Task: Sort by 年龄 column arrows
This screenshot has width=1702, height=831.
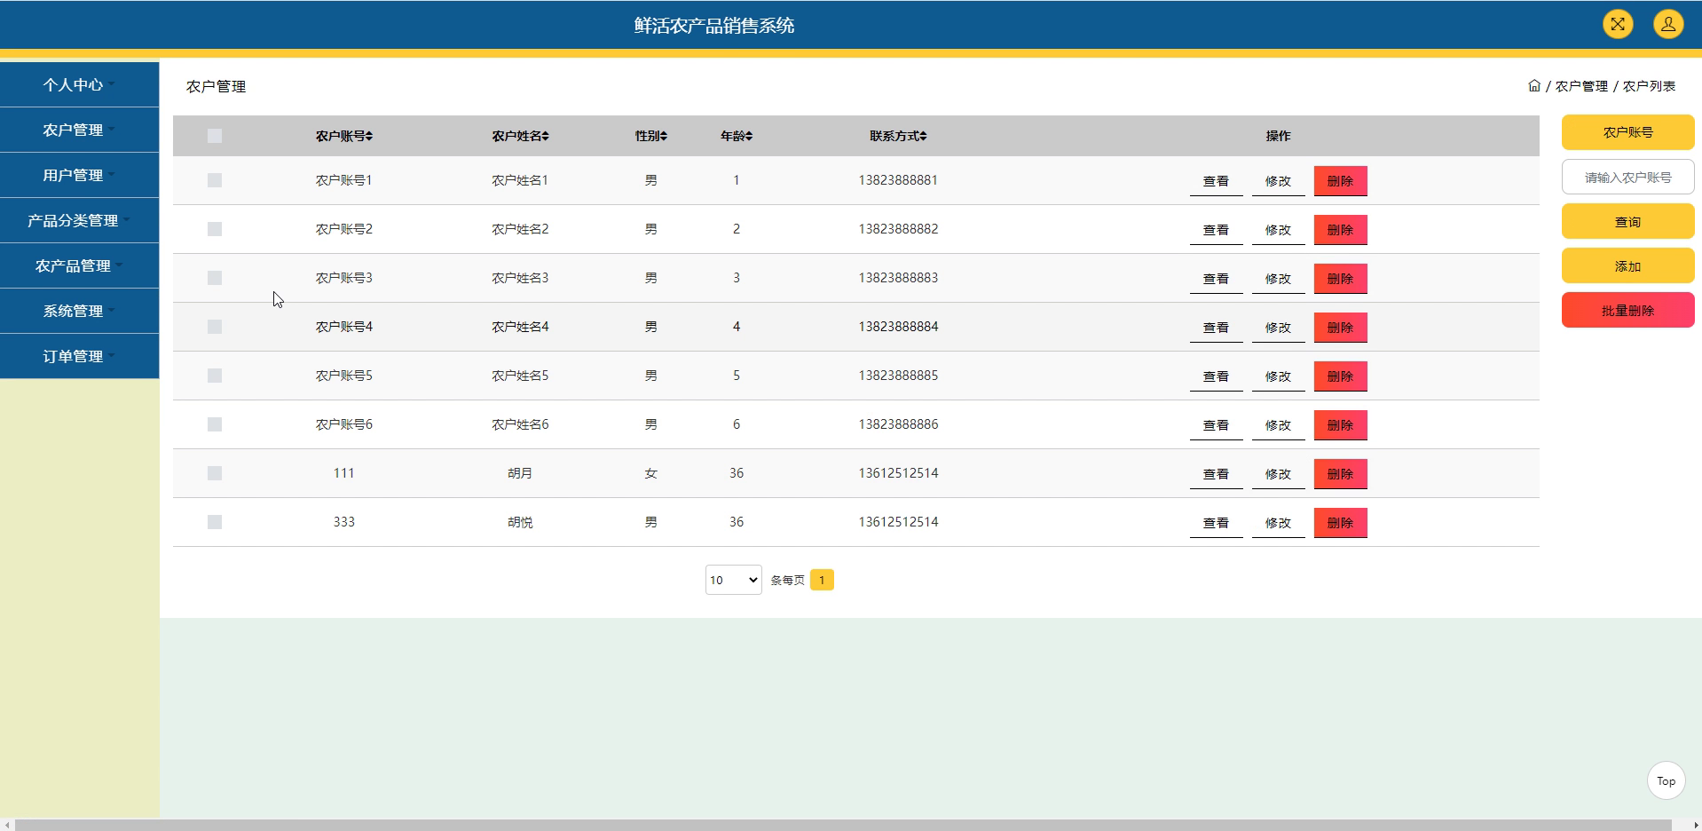Action: click(749, 136)
